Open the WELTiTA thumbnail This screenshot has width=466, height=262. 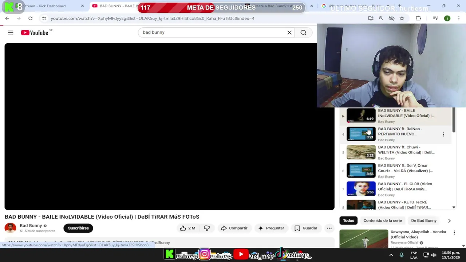[361, 152]
